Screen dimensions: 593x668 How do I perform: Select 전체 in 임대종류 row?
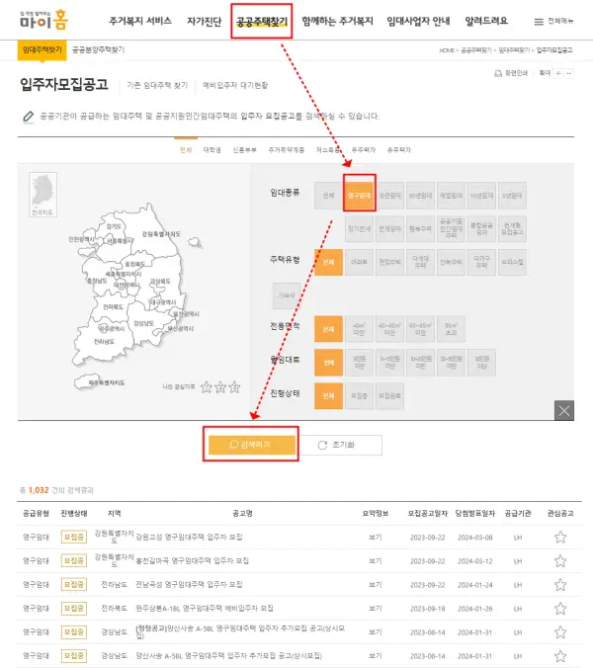[x=328, y=196]
